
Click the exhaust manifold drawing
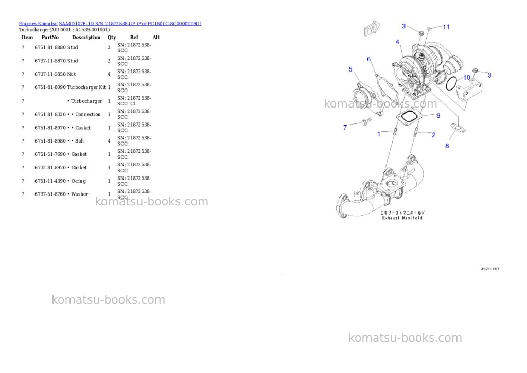coord(379,186)
